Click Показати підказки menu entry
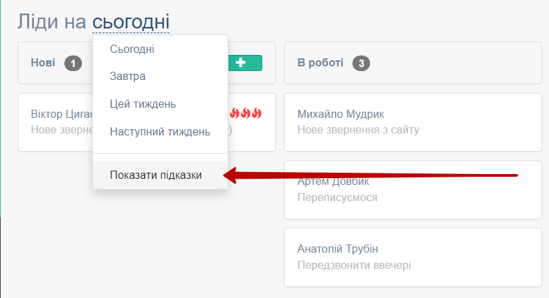Screen dimensions: 549x298 click(156, 175)
